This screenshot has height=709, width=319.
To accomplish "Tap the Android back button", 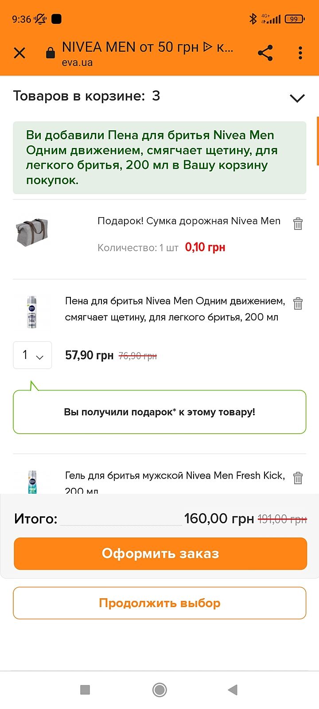I will point(233,690).
